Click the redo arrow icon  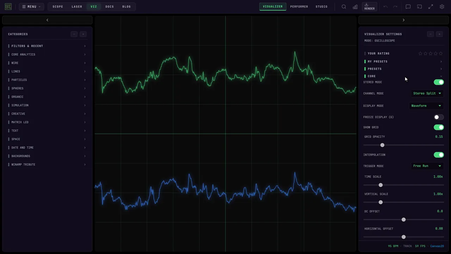pos(395,7)
